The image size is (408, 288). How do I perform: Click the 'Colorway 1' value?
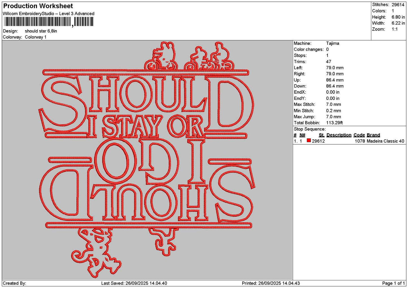[36, 37]
